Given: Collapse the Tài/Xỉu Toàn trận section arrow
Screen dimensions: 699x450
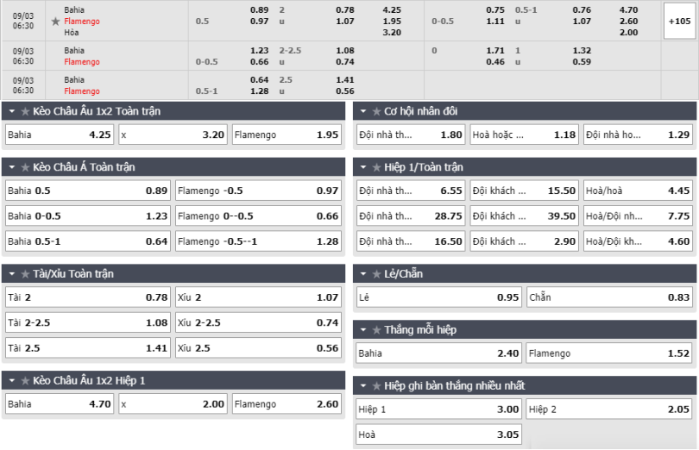Looking at the screenshot, I should [12, 274].
